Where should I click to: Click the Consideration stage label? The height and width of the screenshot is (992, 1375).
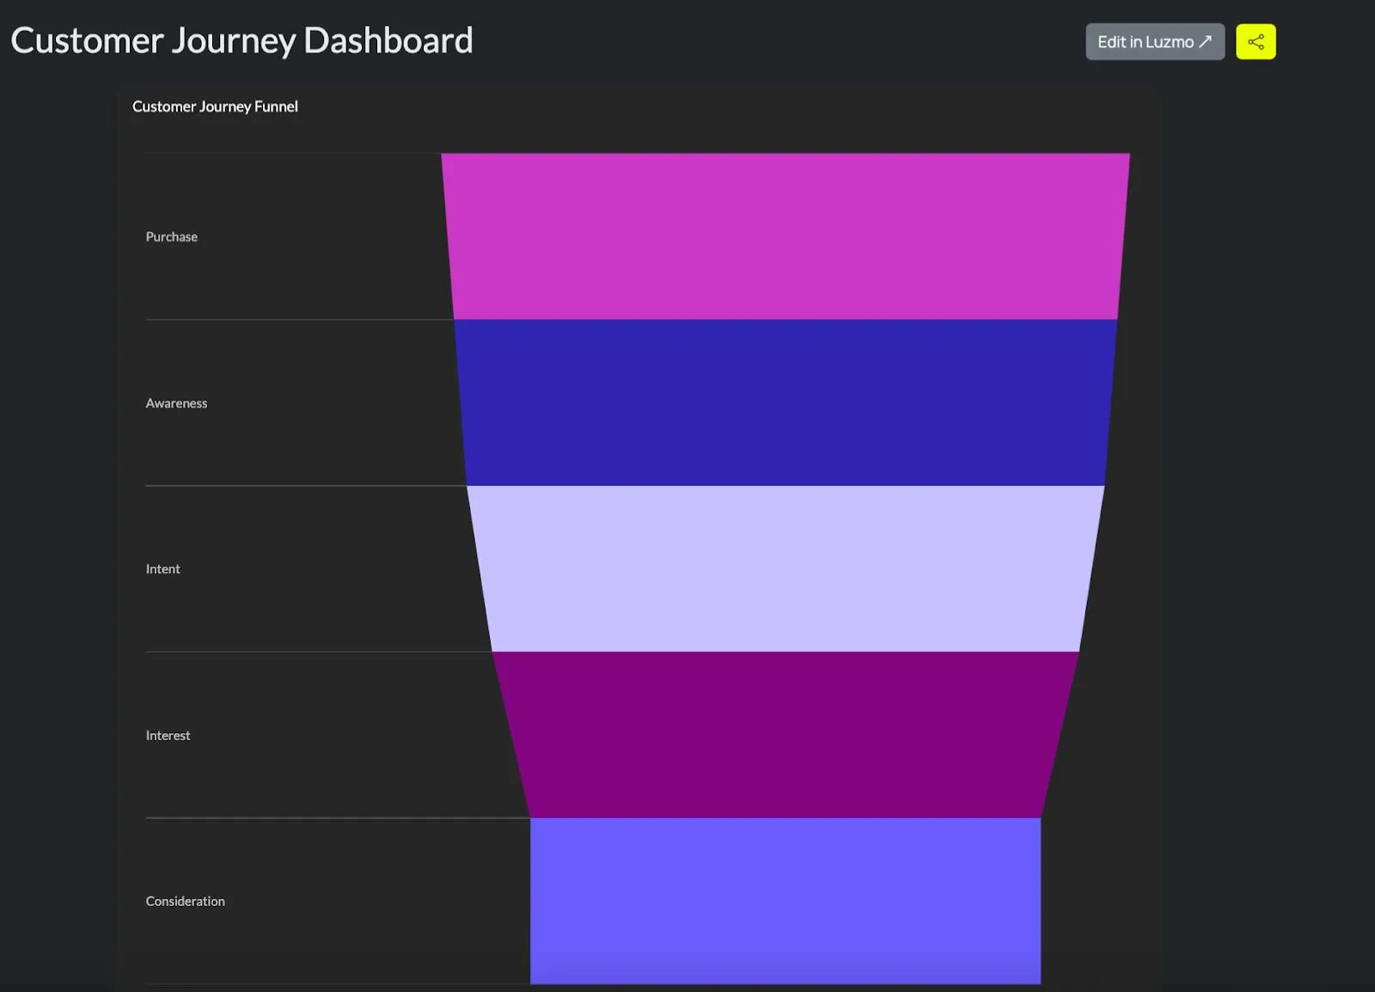click(185, 901)
